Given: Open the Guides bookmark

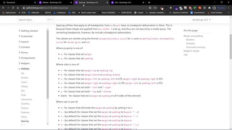Looking at the screenshot, I should click(139, 13).
